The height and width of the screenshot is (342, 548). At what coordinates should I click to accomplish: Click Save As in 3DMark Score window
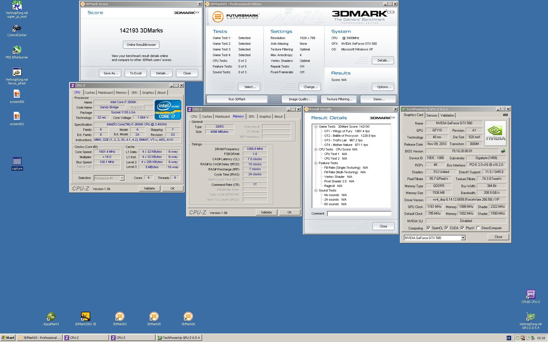[x=110, y=73]
